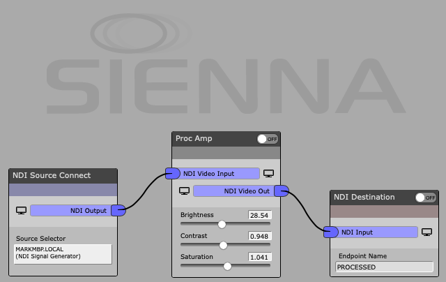Click the Source Selector label
This screenshot has height=282, width=446.
[x=40, y=239]
